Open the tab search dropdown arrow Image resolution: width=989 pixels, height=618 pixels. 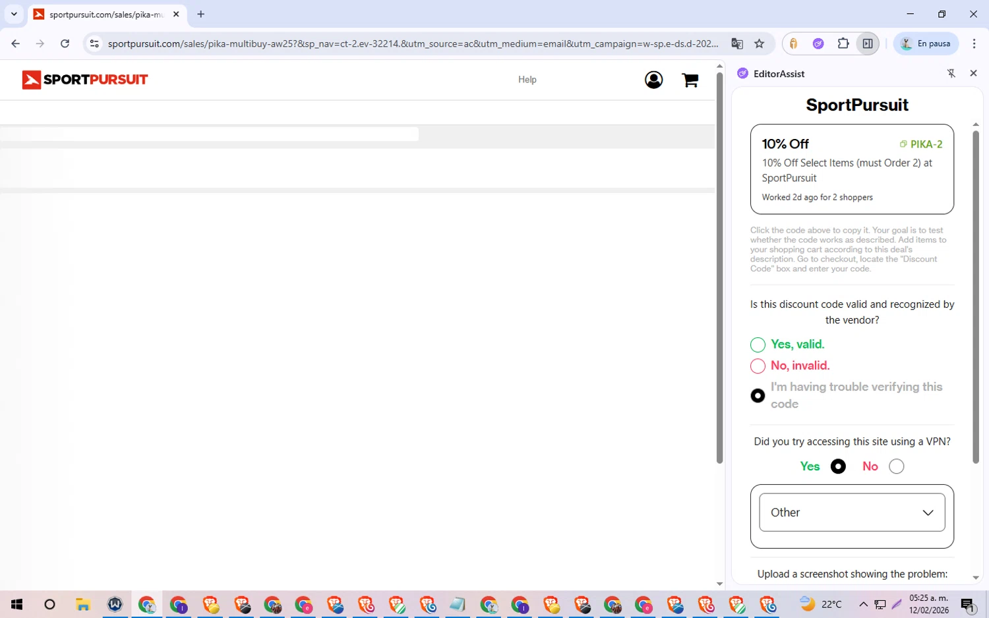[14, 14]
